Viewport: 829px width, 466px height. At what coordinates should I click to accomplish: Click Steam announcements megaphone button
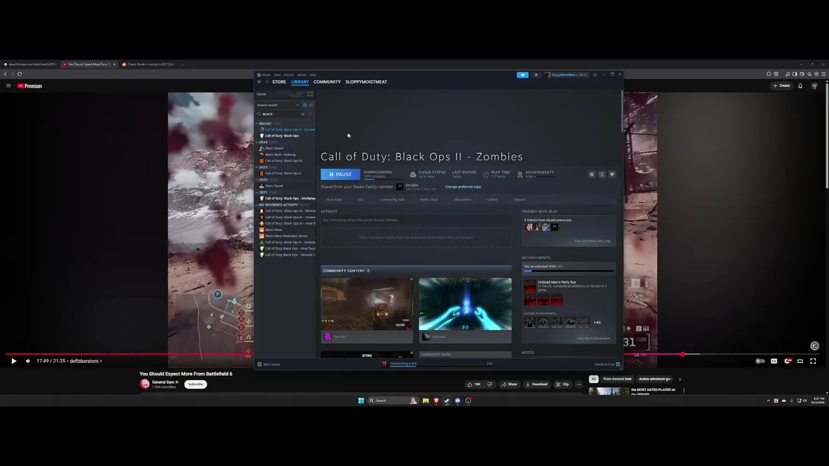pos(523,74)
